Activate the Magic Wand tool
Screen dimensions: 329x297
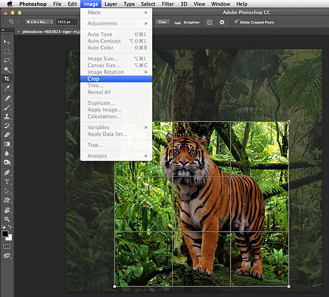pos(7,69)
